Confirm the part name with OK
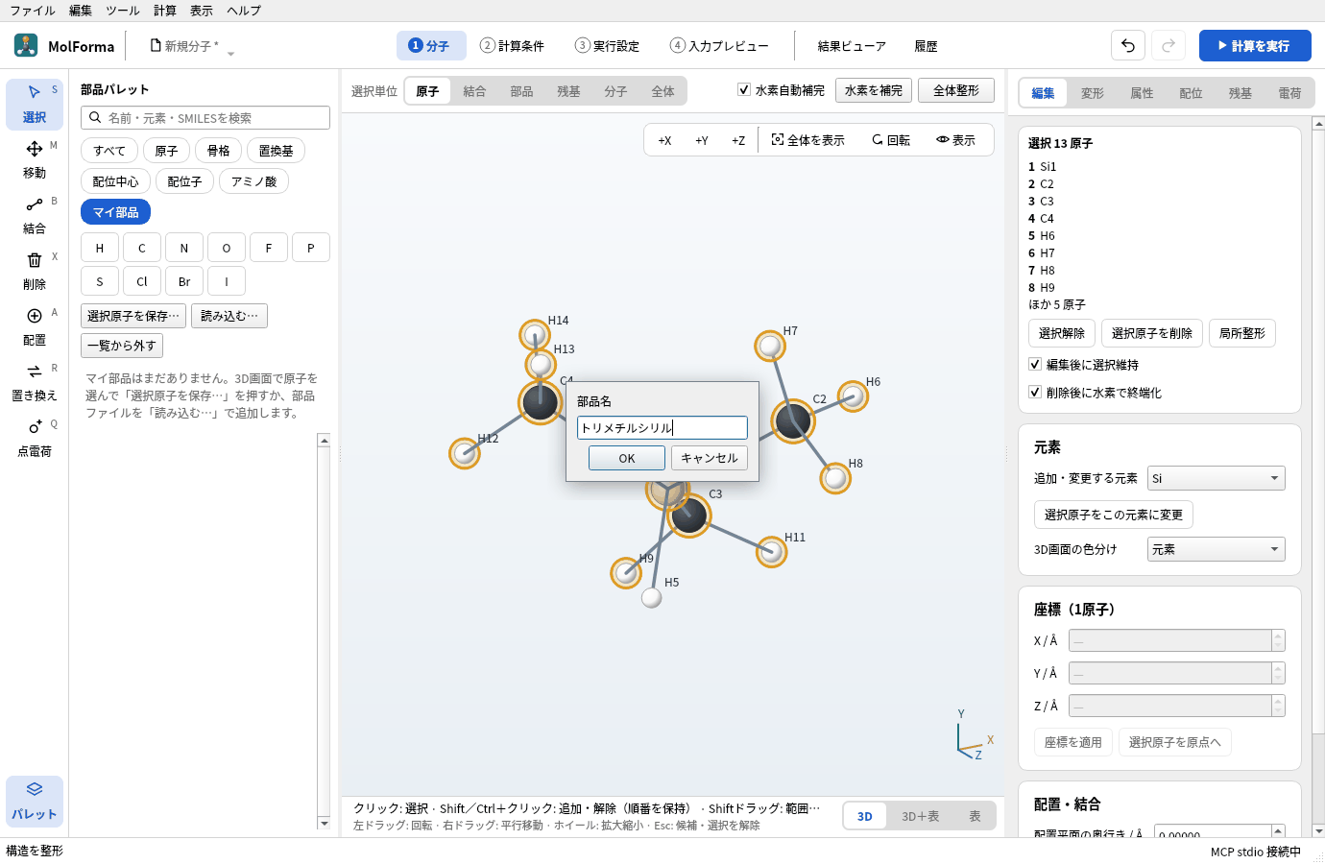This screenshot has height=864, width=1325. 627,458
